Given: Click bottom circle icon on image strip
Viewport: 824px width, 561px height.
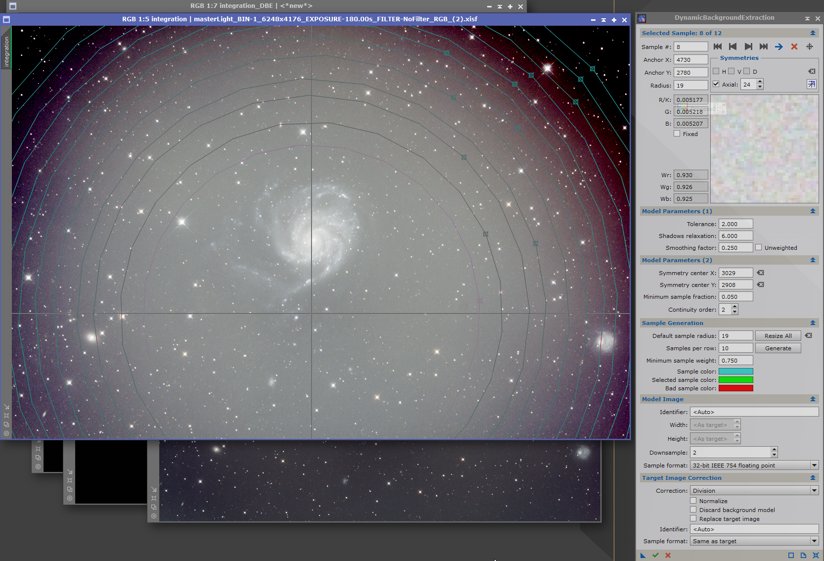Looking at the screenshot, I should tap(6, 433).
